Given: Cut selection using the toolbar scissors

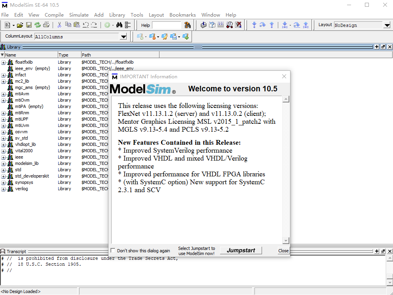Looking at the screenshot, I should [59, 25].
